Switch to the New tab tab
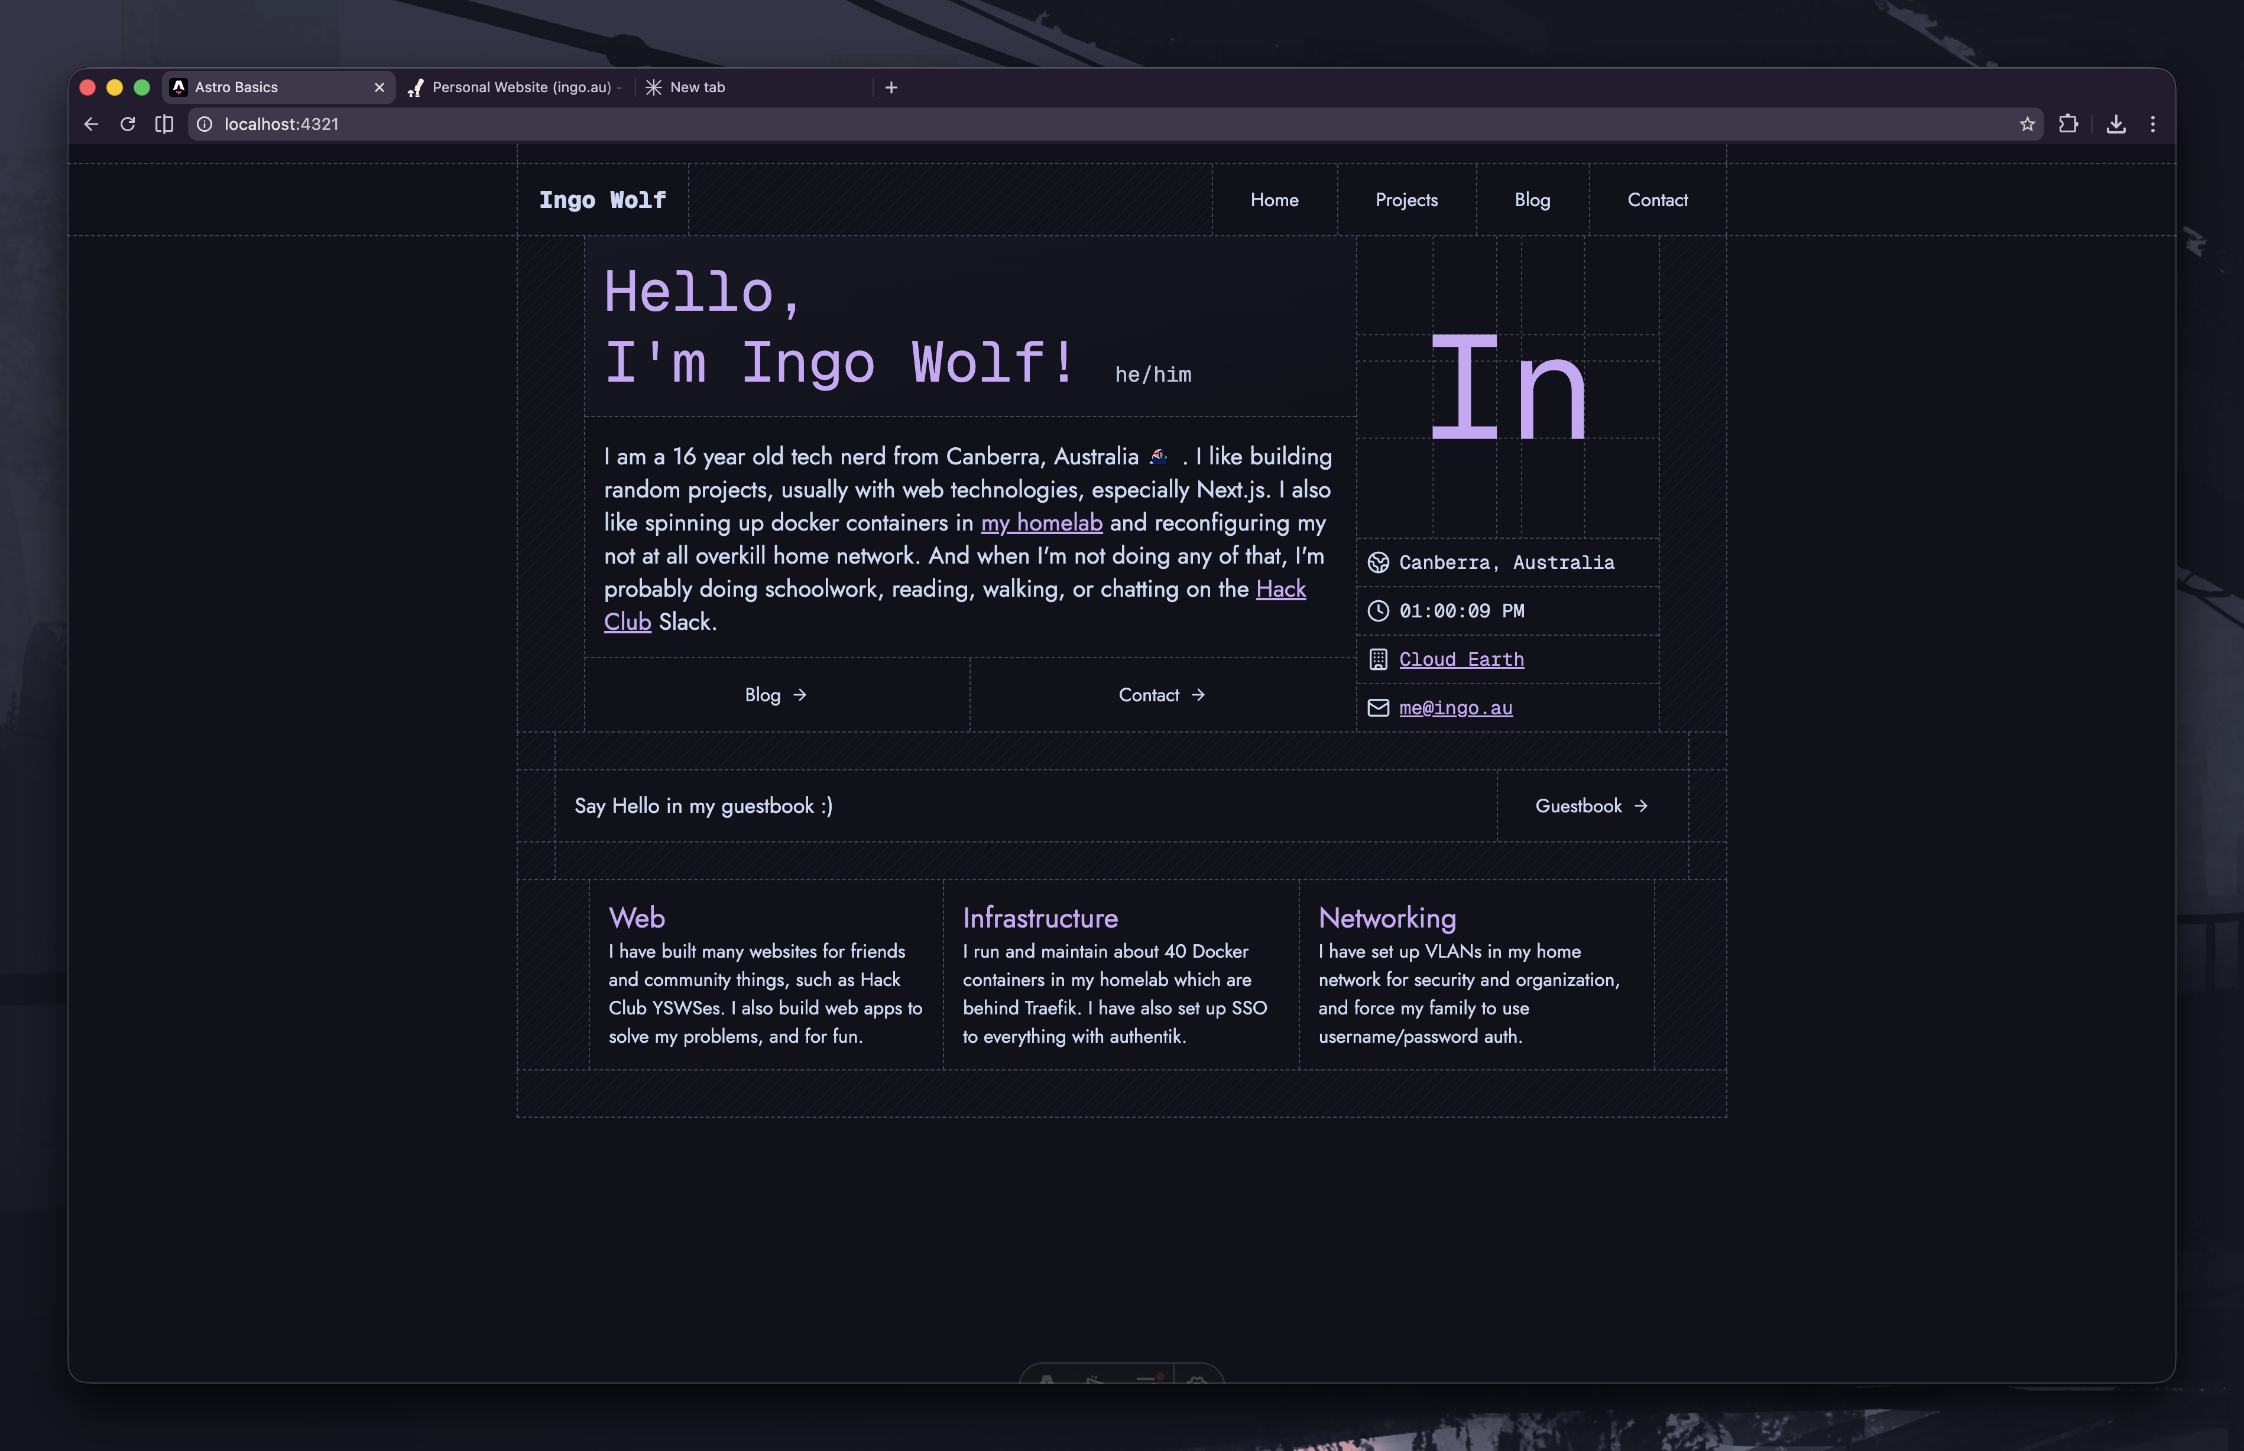Screen dimensions: 2244x1451 point(698,87)
